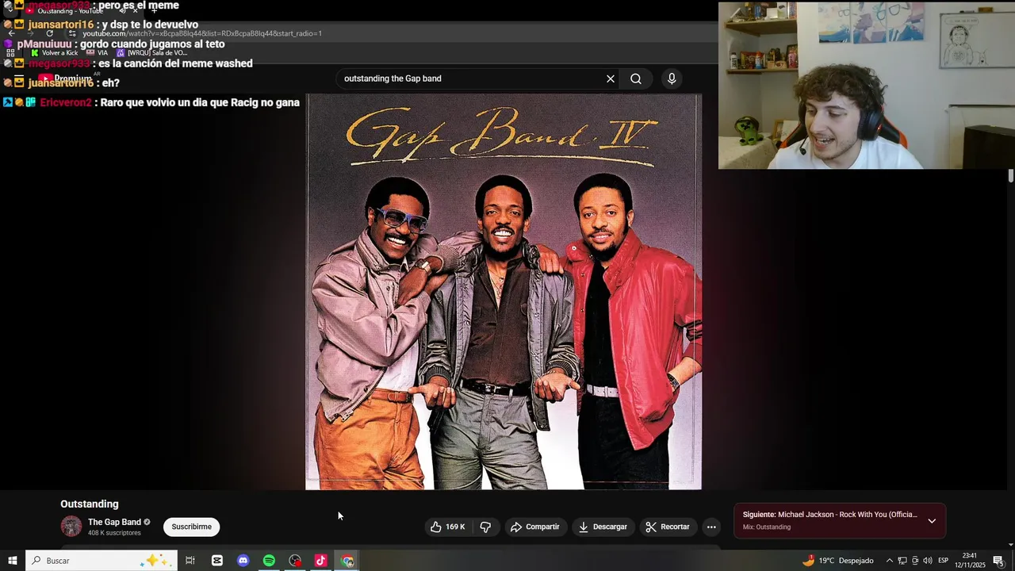The height and width of the screenshot is (571, 1015).
Task: Click the Gap Band IV album cover video
Action: [504, 292]
